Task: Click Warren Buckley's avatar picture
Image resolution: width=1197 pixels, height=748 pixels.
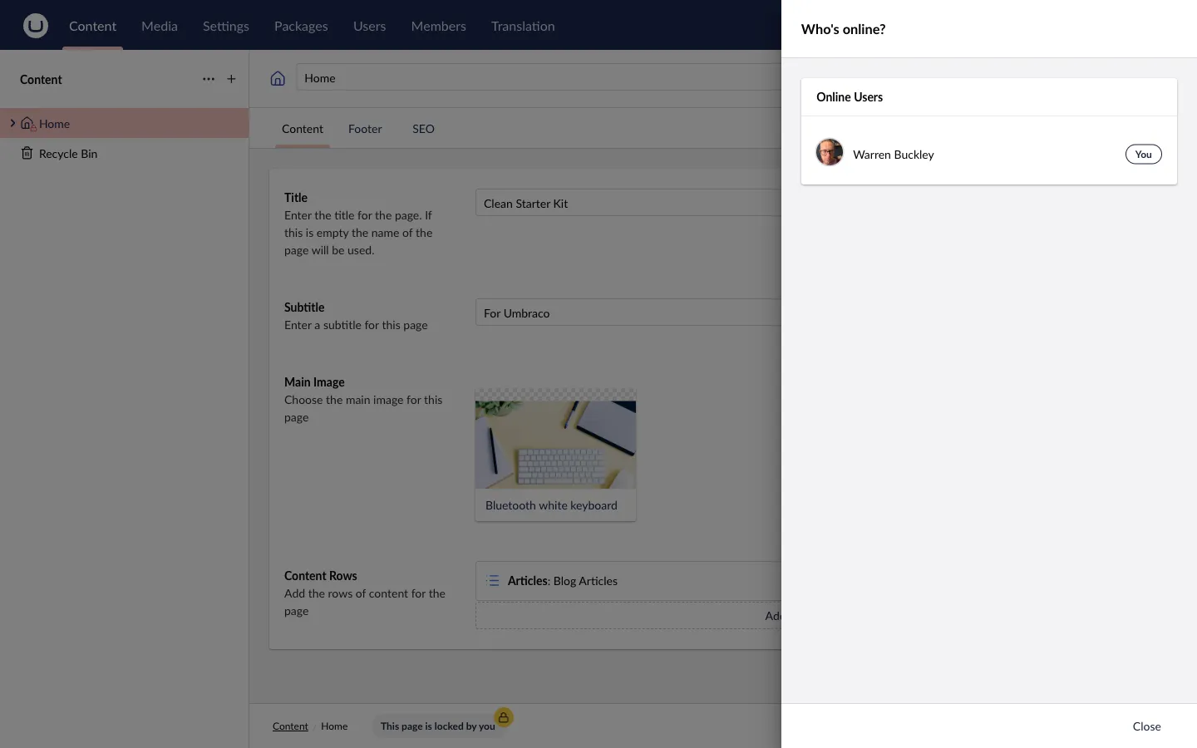Action: click(829, 152)
